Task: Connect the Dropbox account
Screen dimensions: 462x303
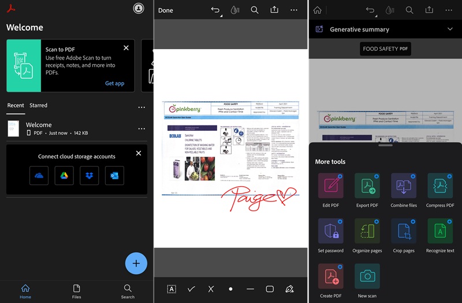Action: tap(90, 176)
